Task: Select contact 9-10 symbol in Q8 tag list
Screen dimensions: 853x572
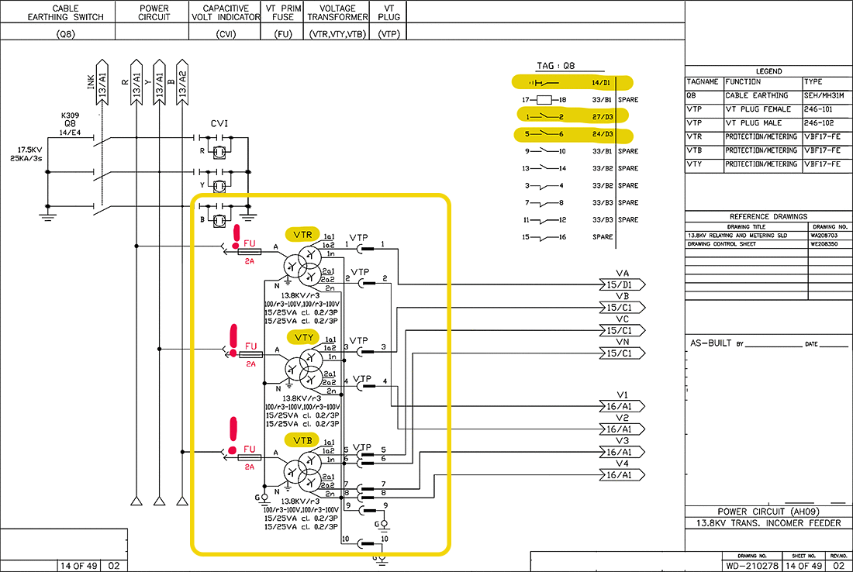Action: click(544, 150)
